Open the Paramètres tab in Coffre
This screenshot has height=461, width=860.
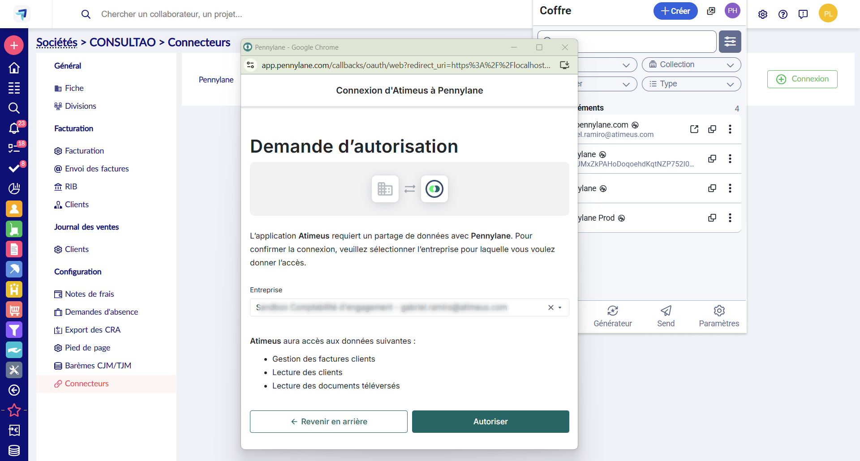(719, 316)
